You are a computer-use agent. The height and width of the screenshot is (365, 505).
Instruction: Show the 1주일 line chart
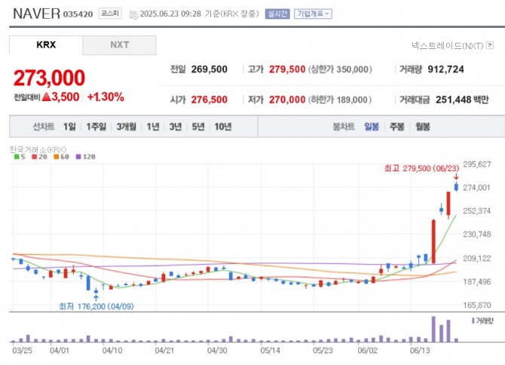[96, 127]
